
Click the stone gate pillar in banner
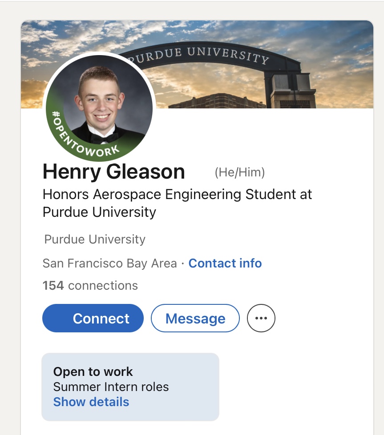(293, 91)
